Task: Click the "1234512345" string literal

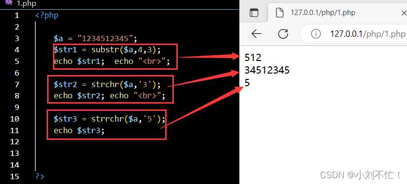Action: click(105, 39)
